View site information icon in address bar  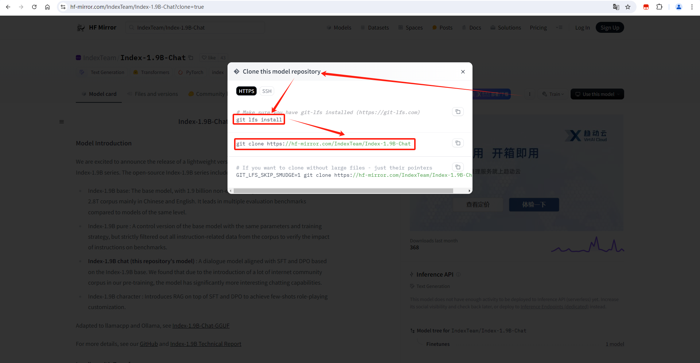click(63, 7)
